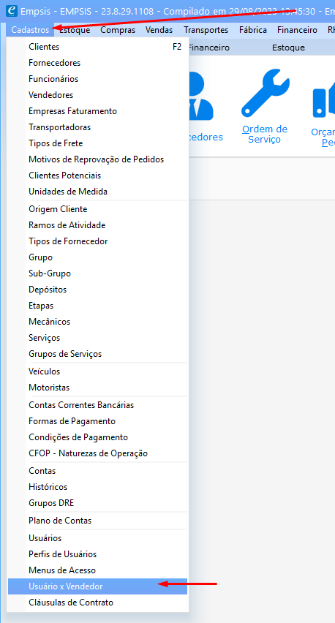Open the Cadastros menu
Image resolution: width=335 pixels, height=623 pixels.
(30, 30)
